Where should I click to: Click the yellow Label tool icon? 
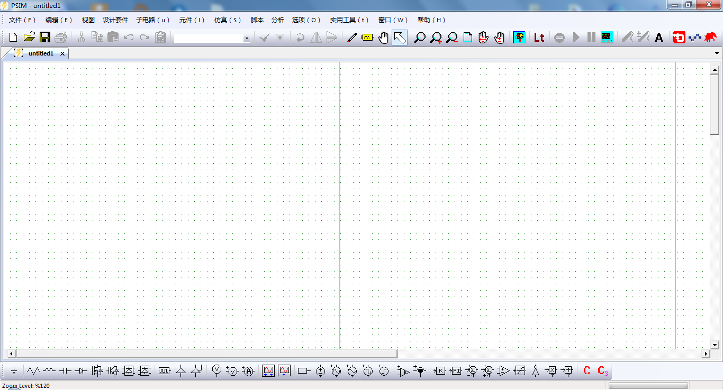point(367,38)
